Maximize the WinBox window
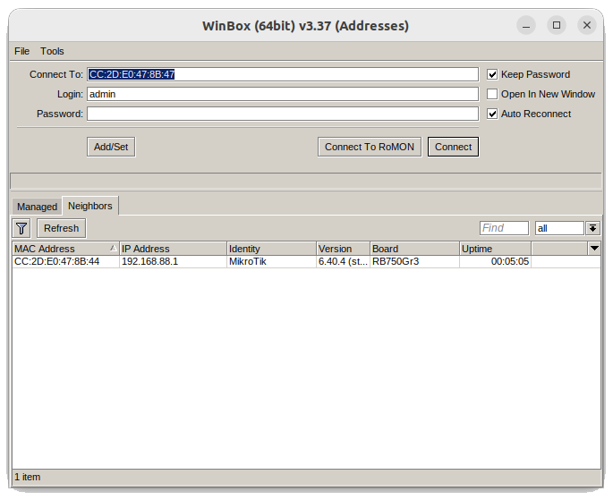Screen dimensions: 613x500 (x=557, y=25)
